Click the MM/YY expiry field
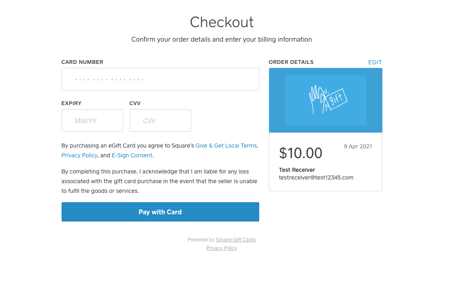The width and height of the screenshot is (463, 300). point(92,120)
